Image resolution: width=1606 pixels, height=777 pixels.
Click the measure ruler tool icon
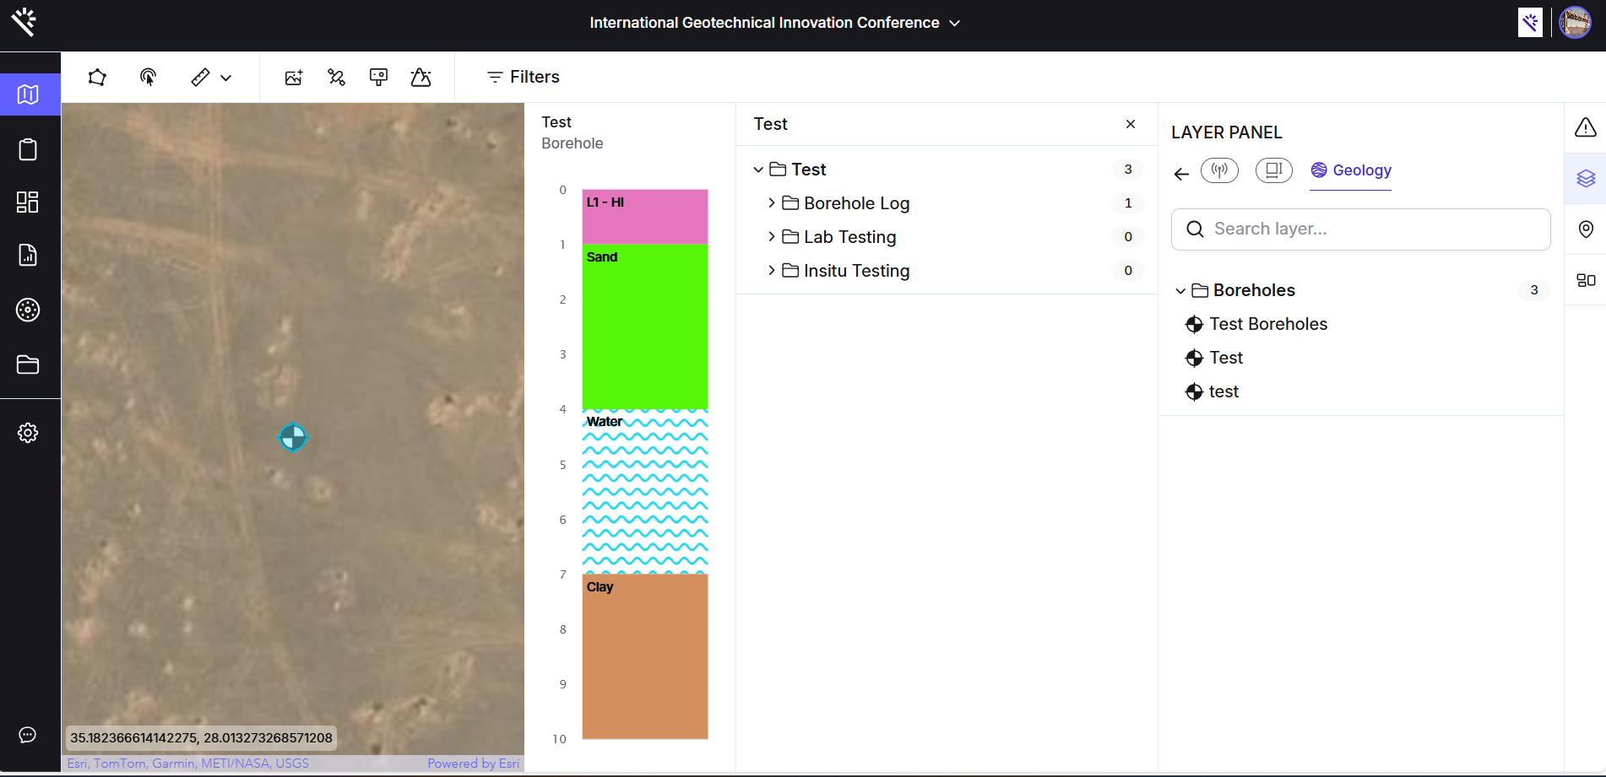(x=200, y=78)
